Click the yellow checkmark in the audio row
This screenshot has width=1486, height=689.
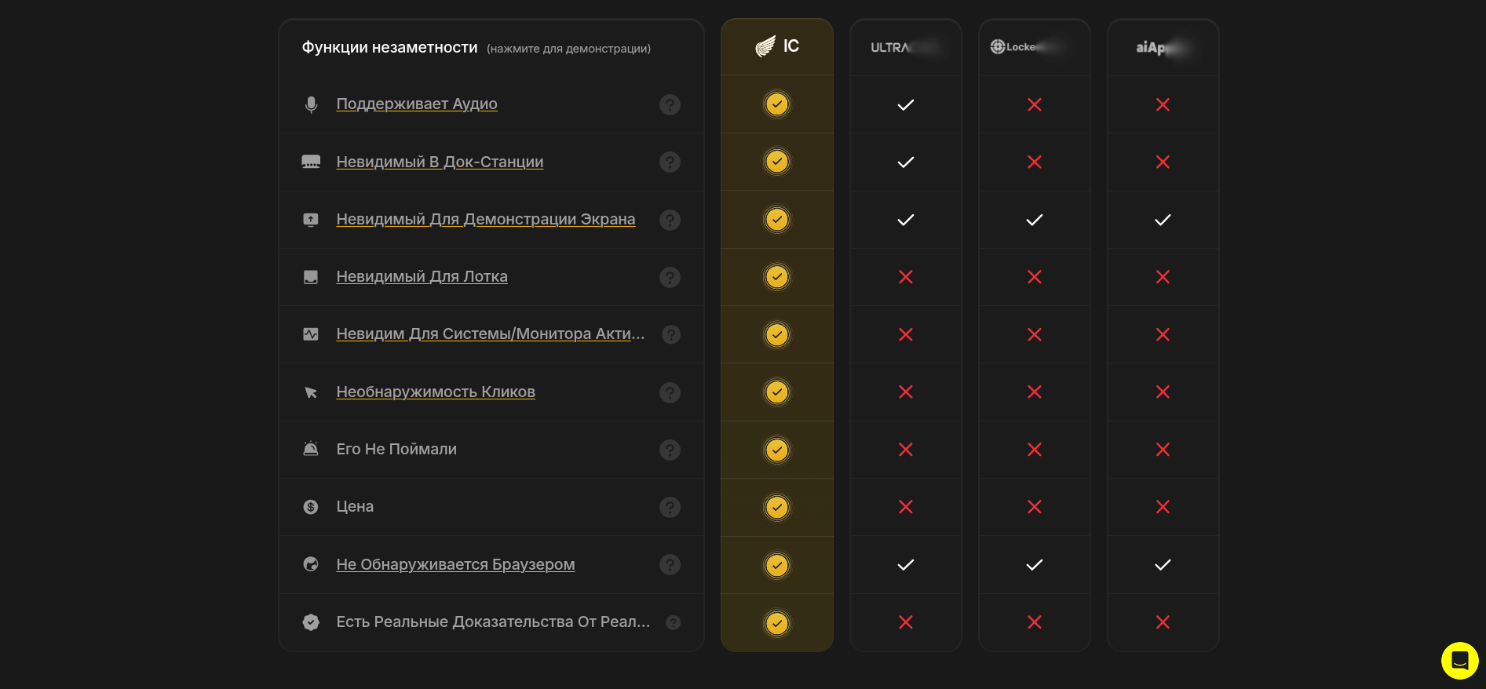click(776, 104)
